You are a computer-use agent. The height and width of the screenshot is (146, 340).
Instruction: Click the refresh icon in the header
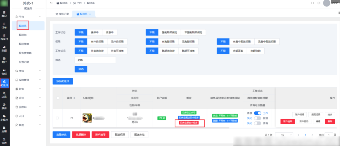(319, 3)
